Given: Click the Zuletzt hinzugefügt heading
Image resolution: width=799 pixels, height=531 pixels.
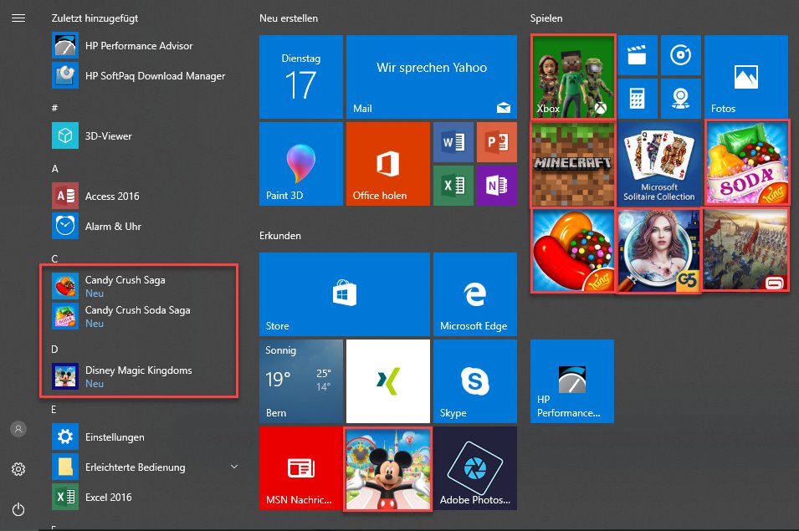Looking at the screenshot, I should [x=95, y=18].
